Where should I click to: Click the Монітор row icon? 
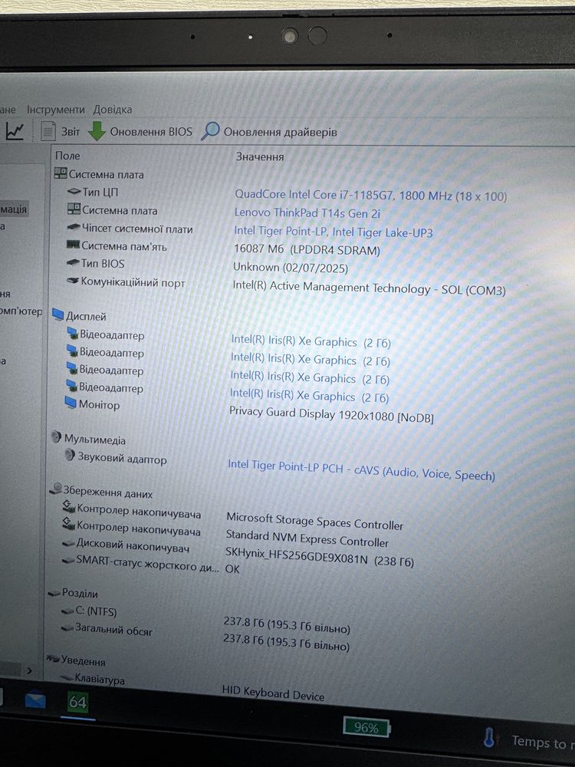click(71, 403)
